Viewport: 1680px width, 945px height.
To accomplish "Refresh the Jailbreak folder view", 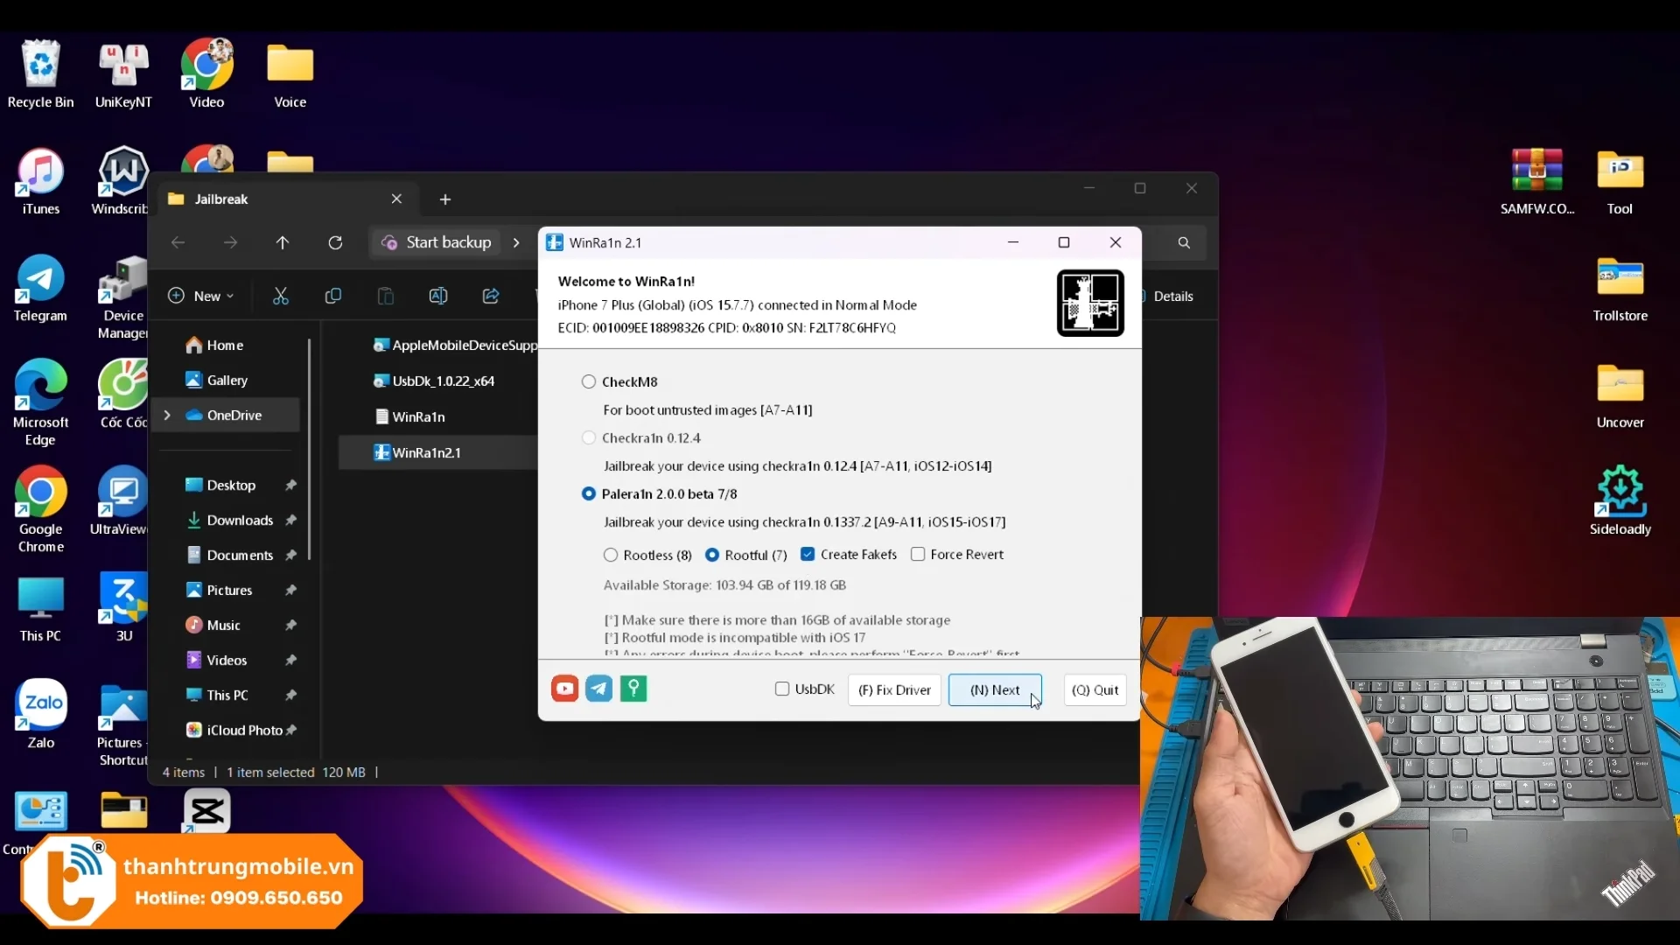I will pos(335,242).
